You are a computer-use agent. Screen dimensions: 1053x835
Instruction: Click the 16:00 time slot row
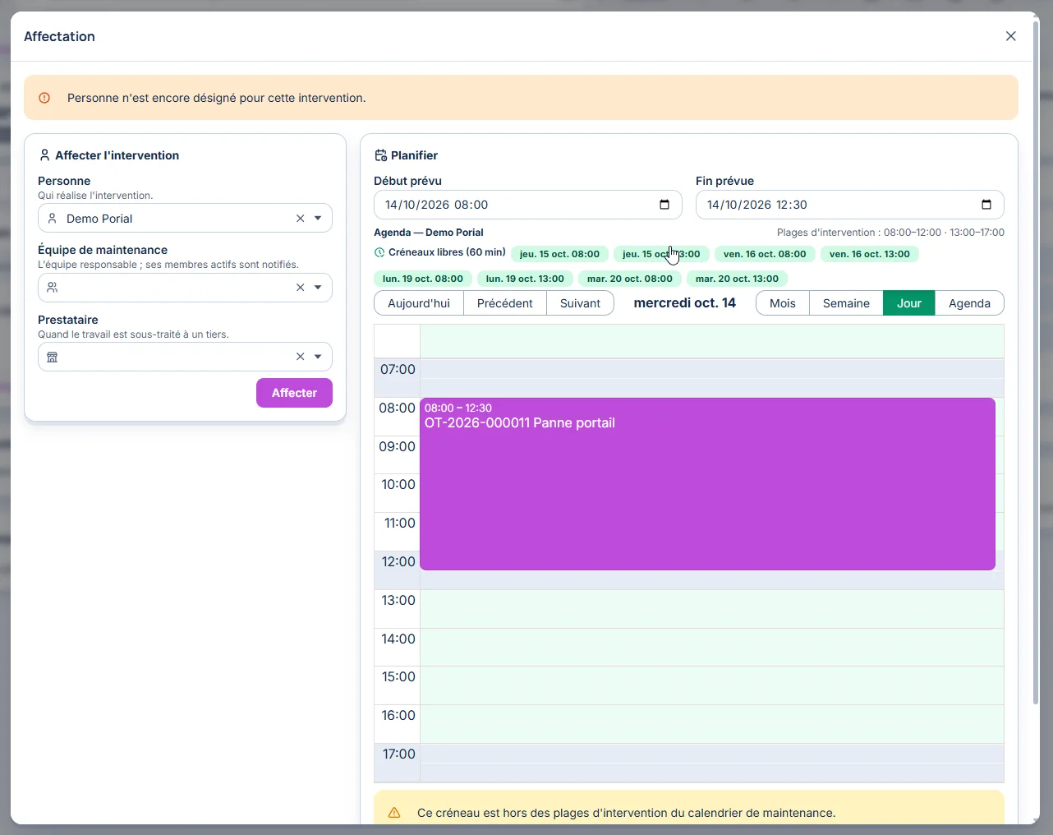click(712, 724)
